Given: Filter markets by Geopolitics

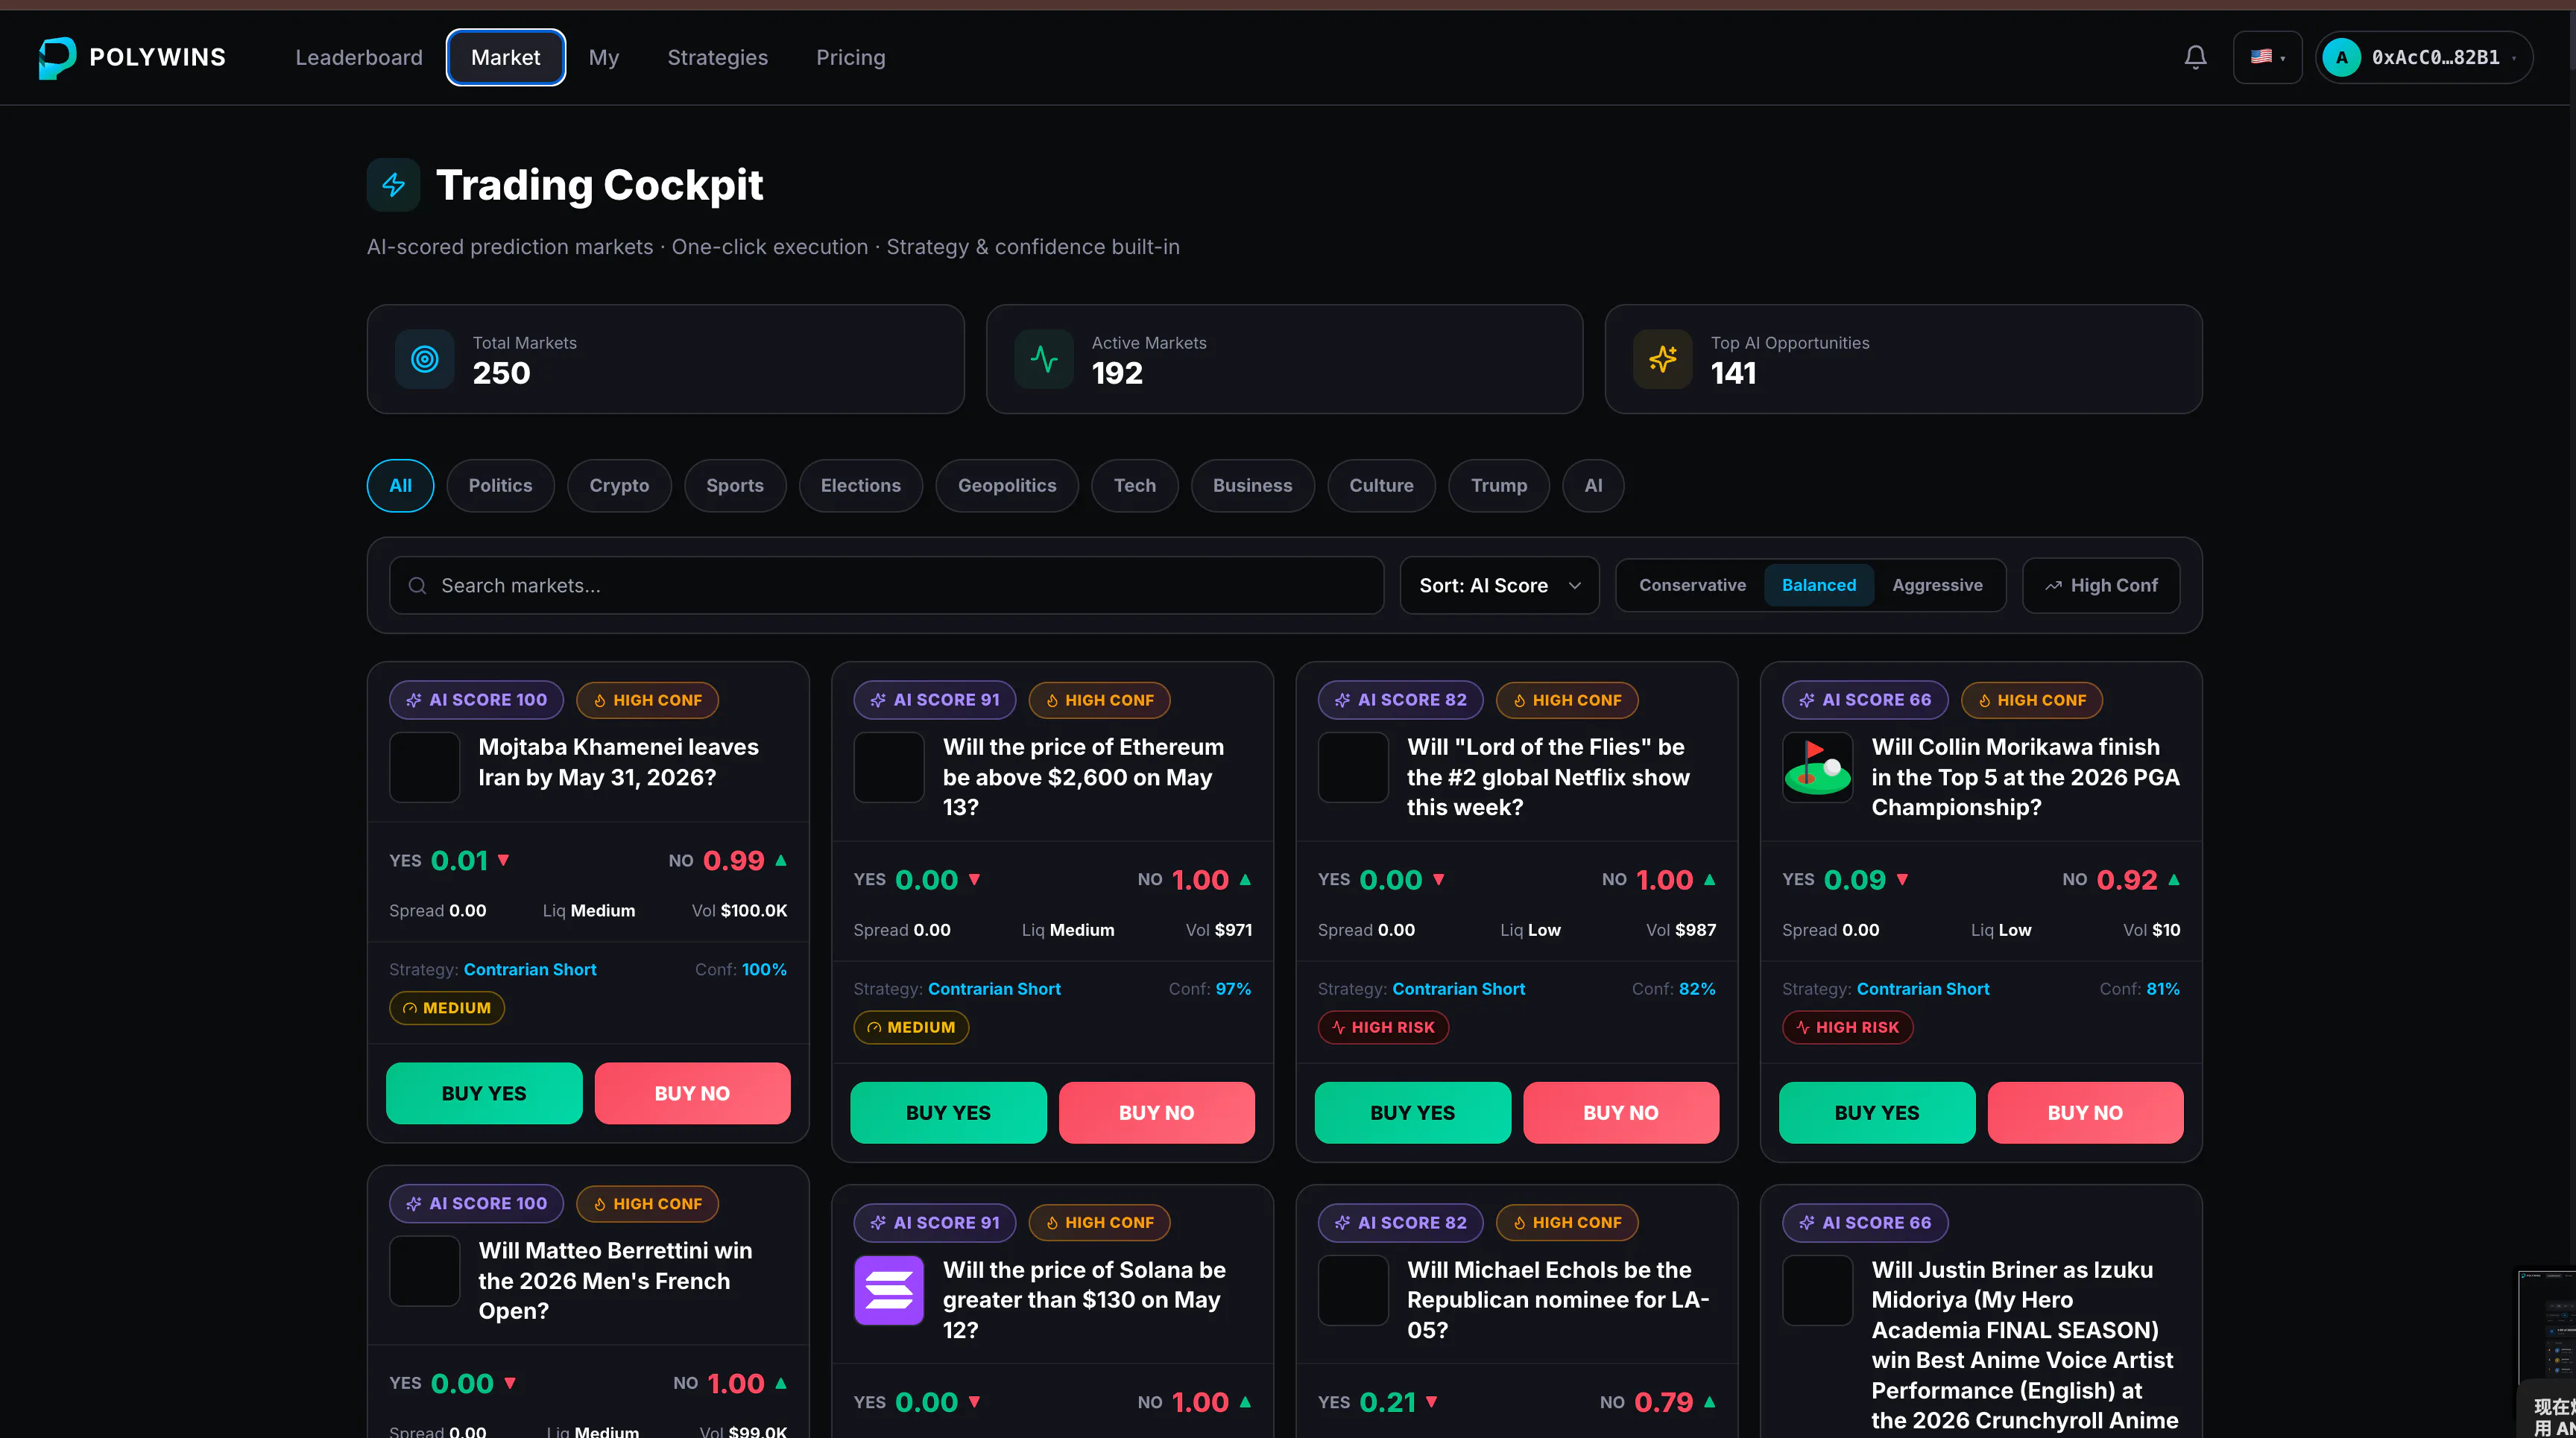Looking at the screenshot, I should (x=1007, y=486).
